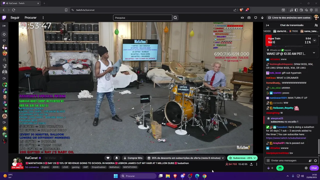320x180 pixels.
Task: Open a new browser tab
Action: (44, 3)
